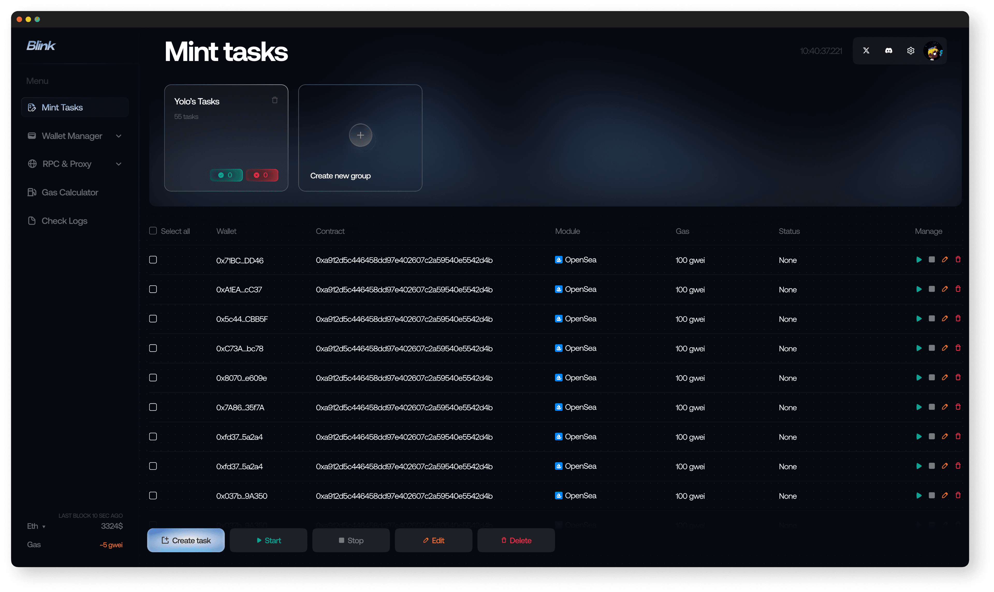Delete the 0xC73A..bc78 task with trash icon
The image size is (994, 592).
pyautogui.click(x=958, y=348)
